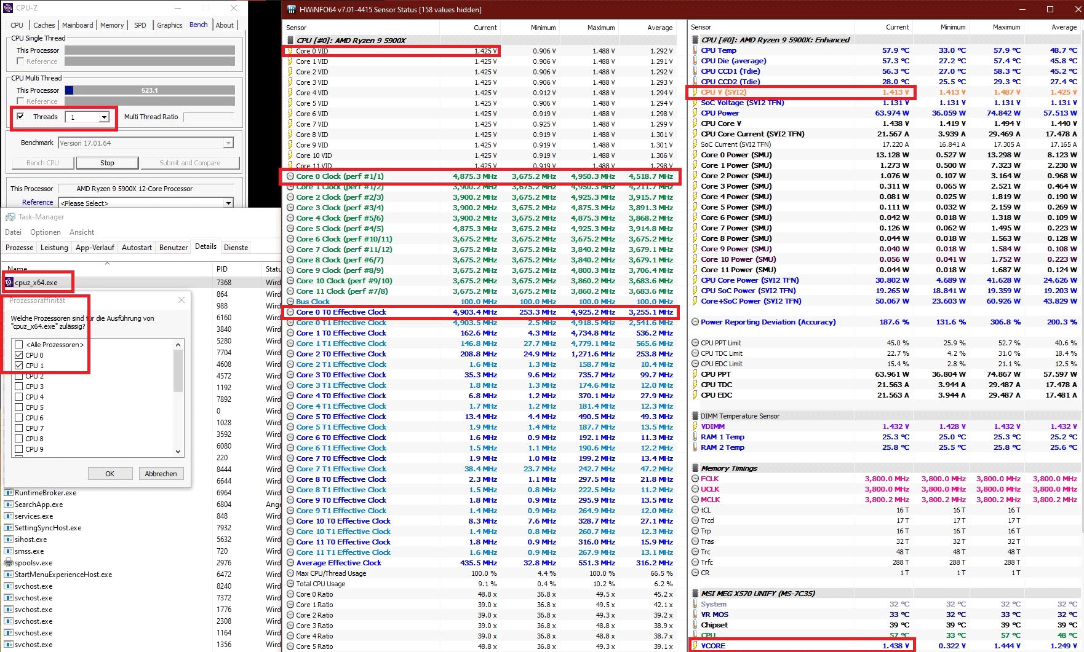Viewport: 1084px width, 652px height.
Task: Toggle the Multi Thread Reference checkbox
Action: pyautogui.click(x=20, y=101)
